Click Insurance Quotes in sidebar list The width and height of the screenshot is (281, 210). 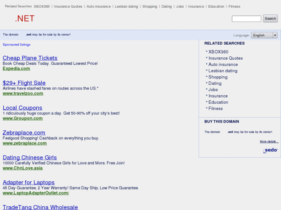(226, 58)
